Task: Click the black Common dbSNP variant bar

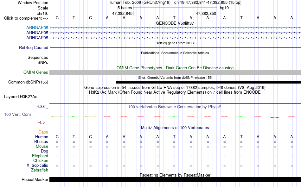Action: (x=208, y=82)
